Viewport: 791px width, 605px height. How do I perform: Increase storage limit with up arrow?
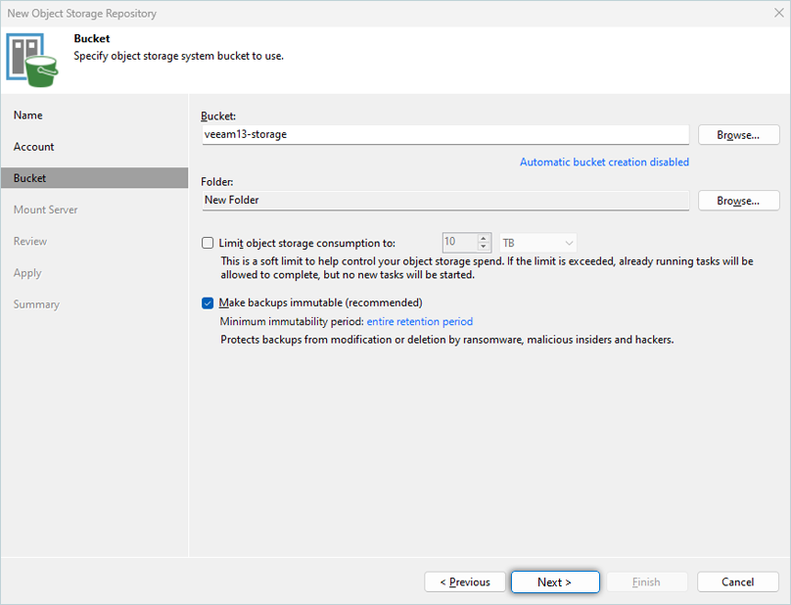pyautogui.click(x=484, y=238)
